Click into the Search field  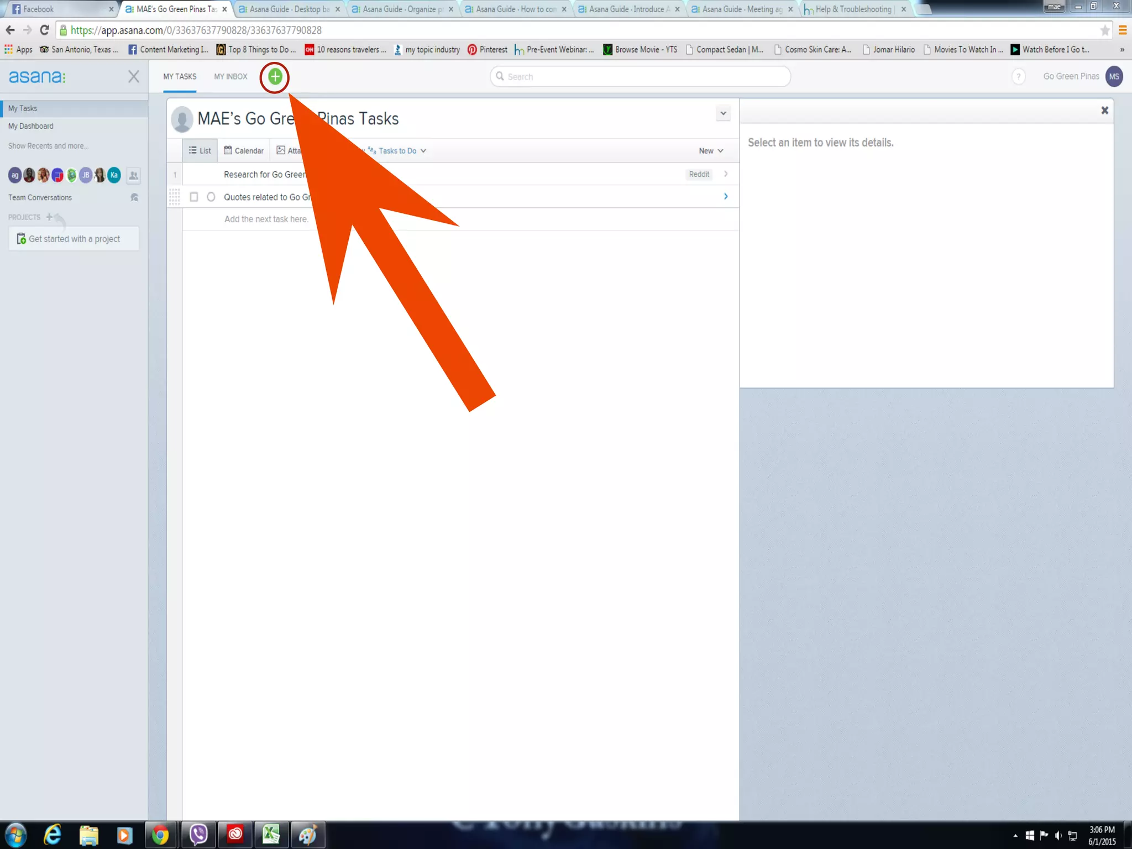pos(641,77)
